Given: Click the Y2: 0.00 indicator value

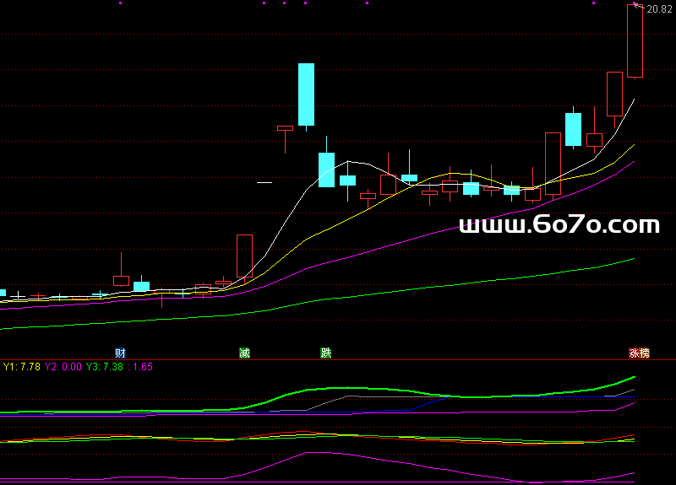Looking at the screenshot, I should (x=63, y=367).
